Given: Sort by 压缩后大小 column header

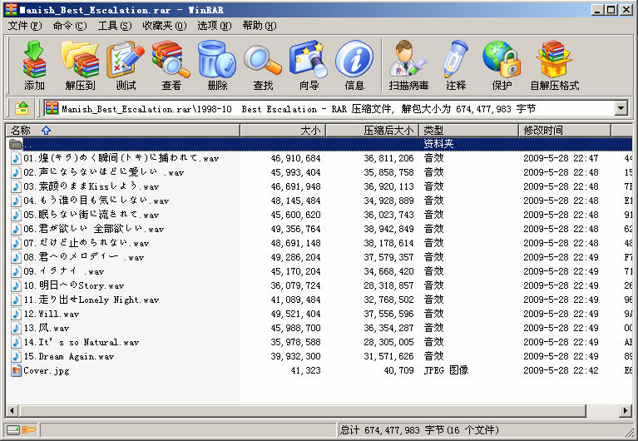Looking at the screenshot, I should pos(373,131).
